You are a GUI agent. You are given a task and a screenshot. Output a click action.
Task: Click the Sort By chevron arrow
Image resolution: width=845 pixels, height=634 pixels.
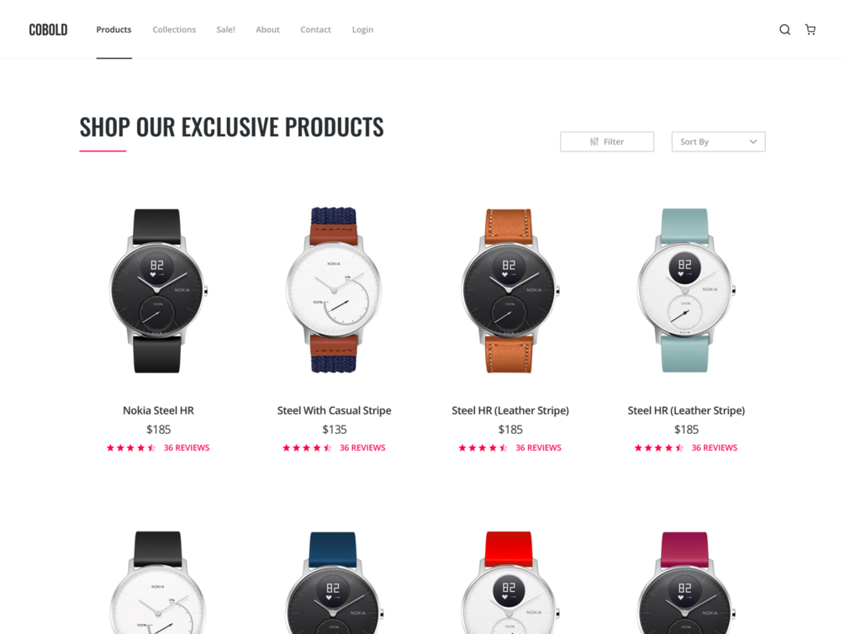[753, 142]
